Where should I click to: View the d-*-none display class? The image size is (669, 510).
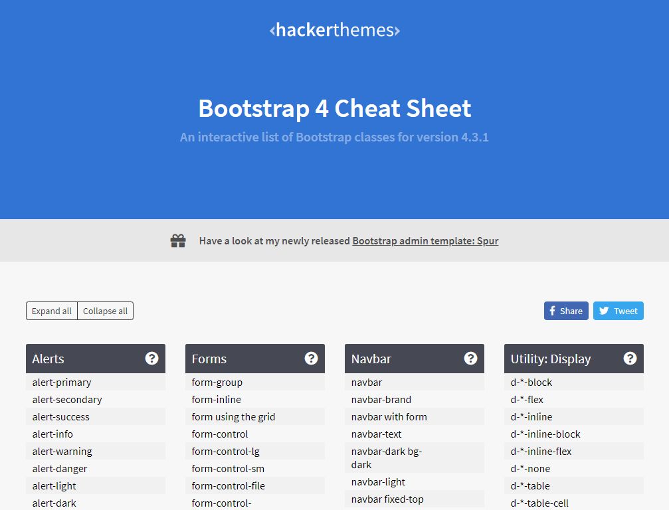(x=574, y=469)
